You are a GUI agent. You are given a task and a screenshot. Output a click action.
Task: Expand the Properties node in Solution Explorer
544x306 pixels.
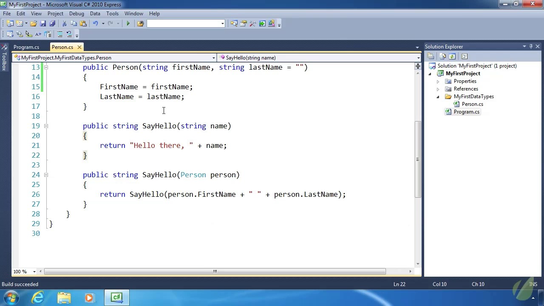[438, 81]
